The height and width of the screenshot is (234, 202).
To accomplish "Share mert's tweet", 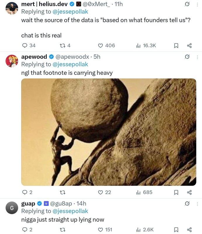I will (189, 45).
